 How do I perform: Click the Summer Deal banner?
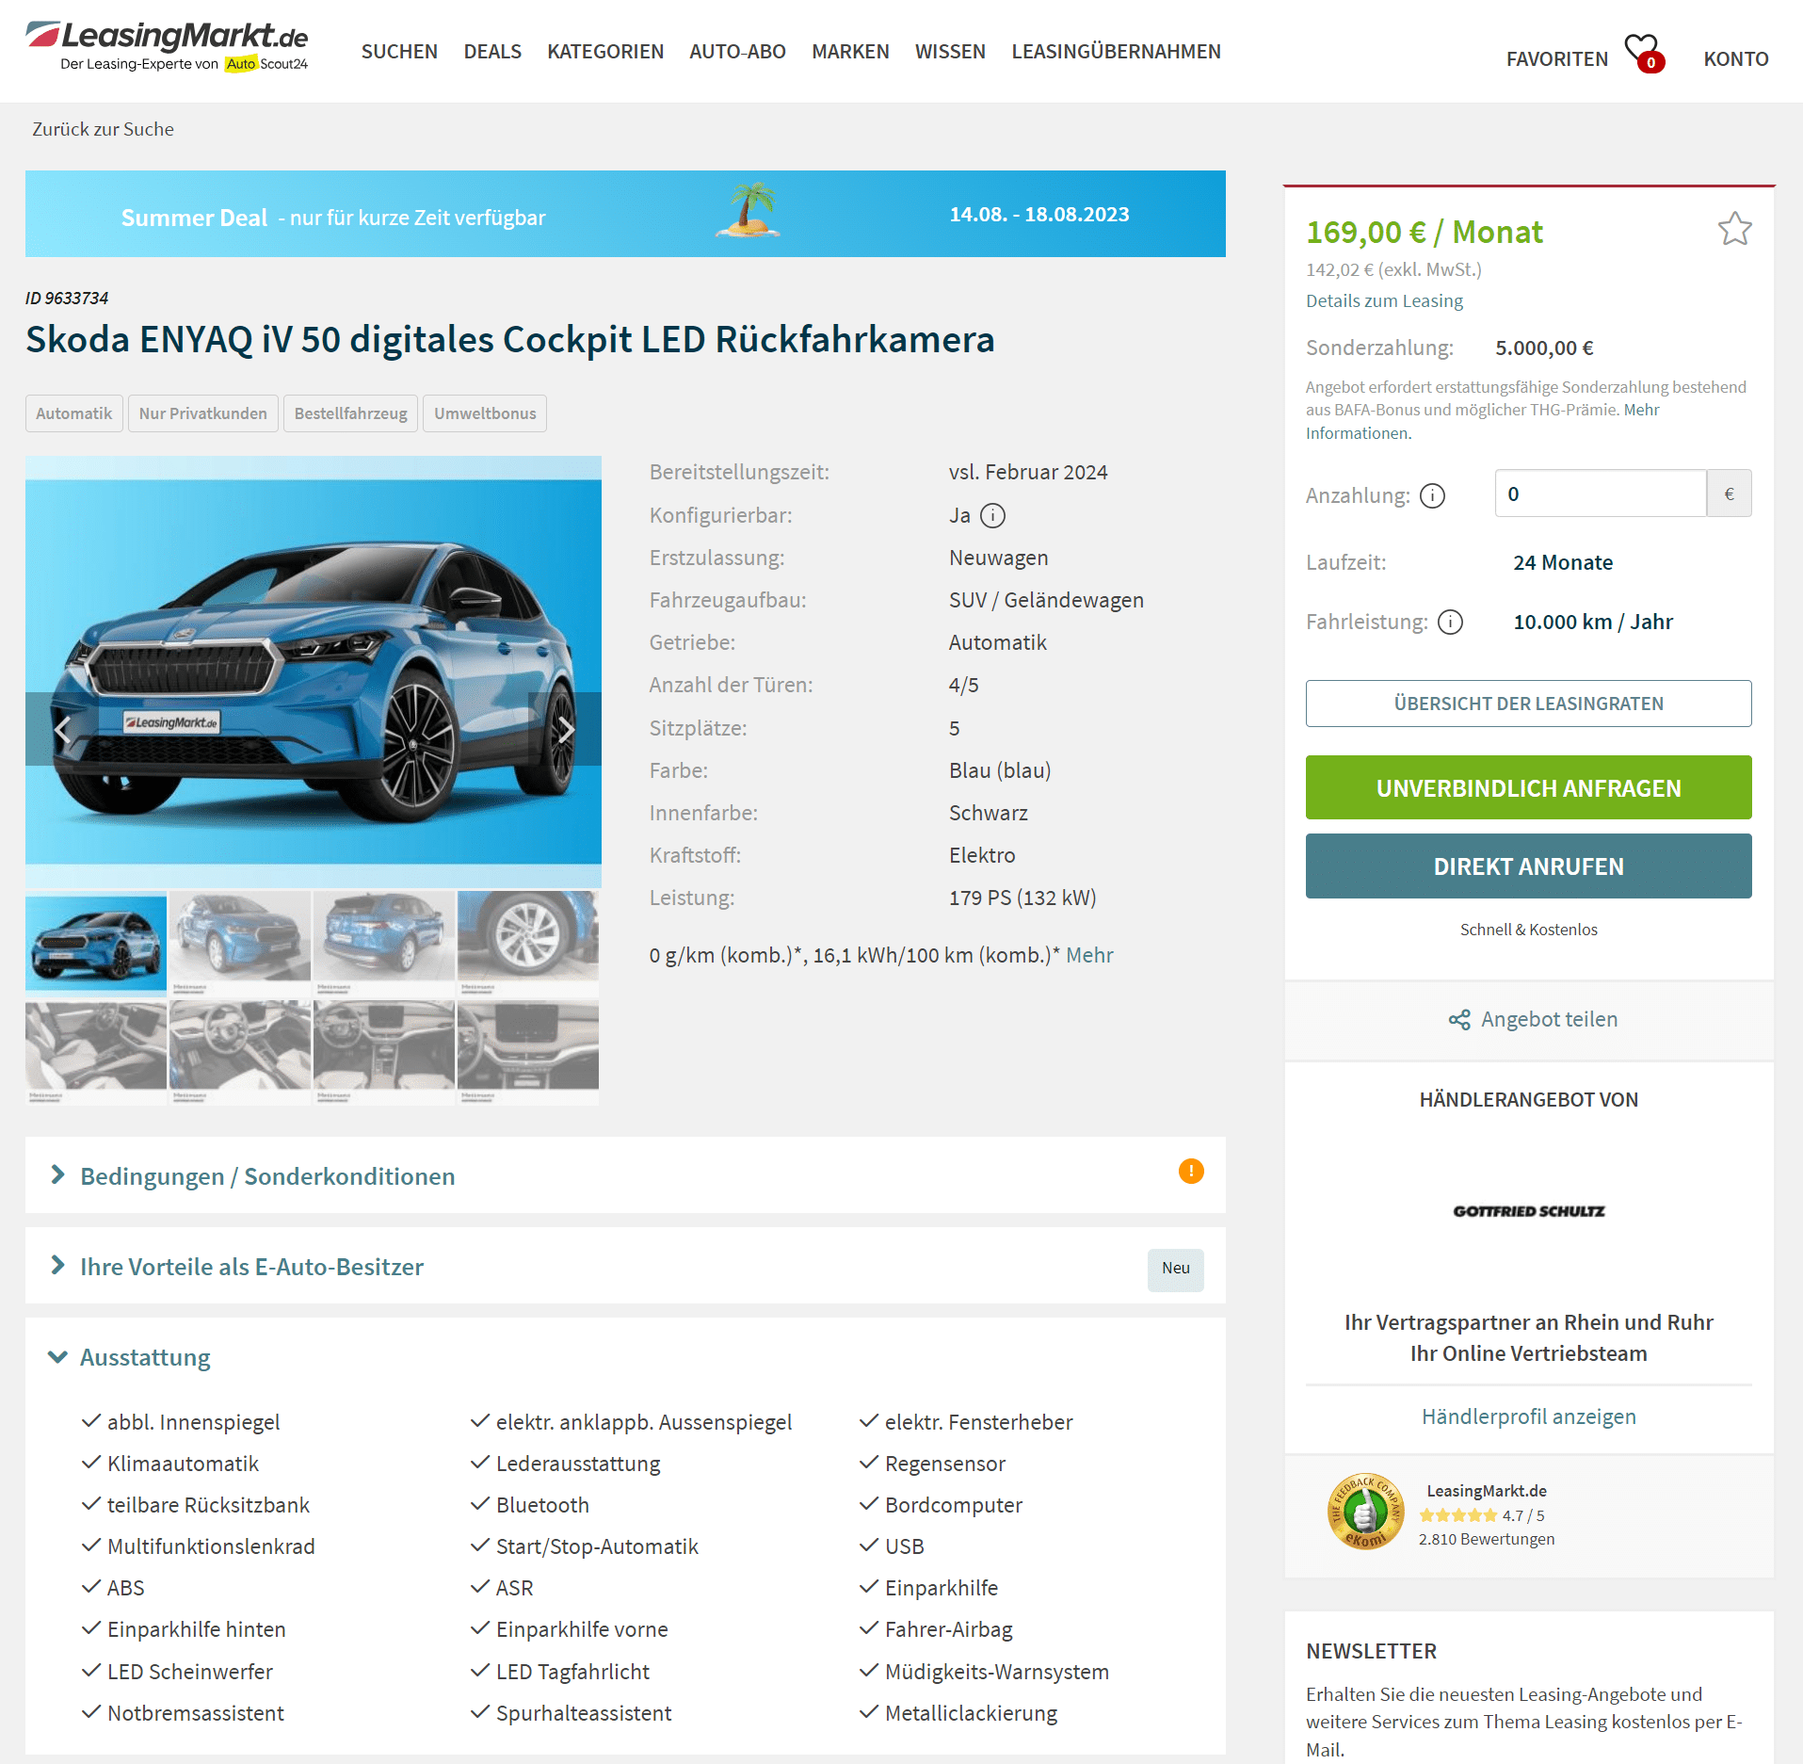pyautogui.click(x=625, y=214)
